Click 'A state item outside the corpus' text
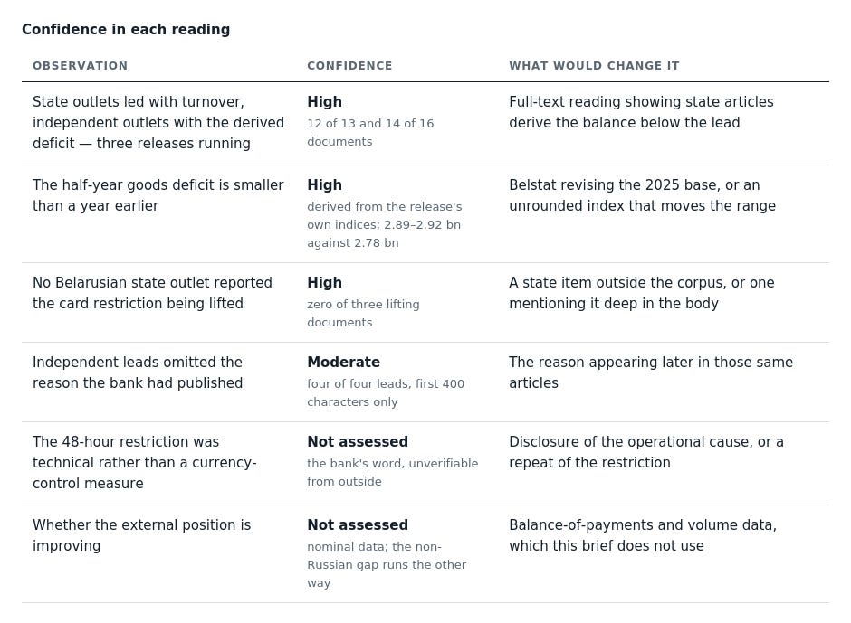Image resolution: width=851 pixels, height=623 pixels. click(642, 293)
